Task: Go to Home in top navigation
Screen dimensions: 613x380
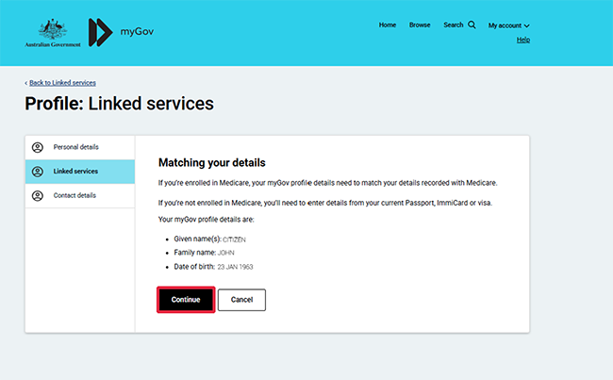Action: (x=387, y=25)
